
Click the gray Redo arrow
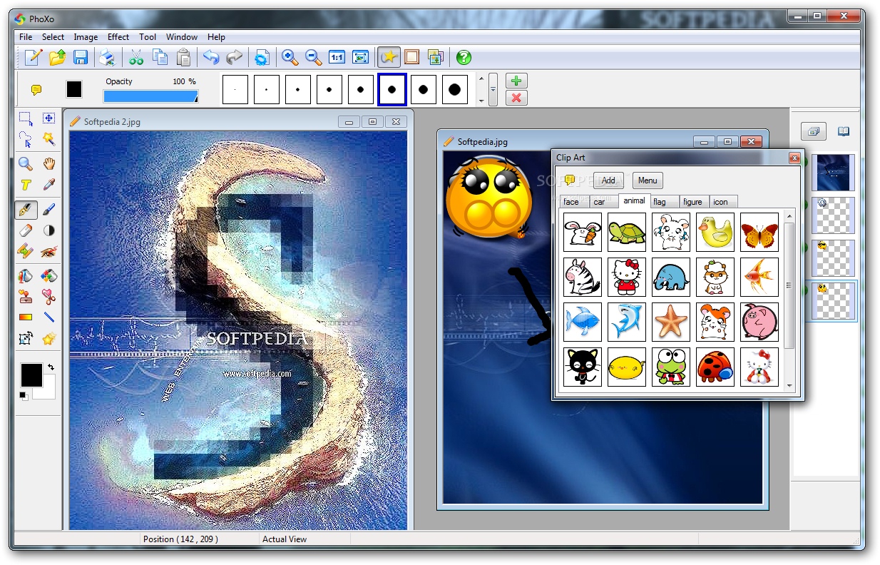[x=234, y=57]
